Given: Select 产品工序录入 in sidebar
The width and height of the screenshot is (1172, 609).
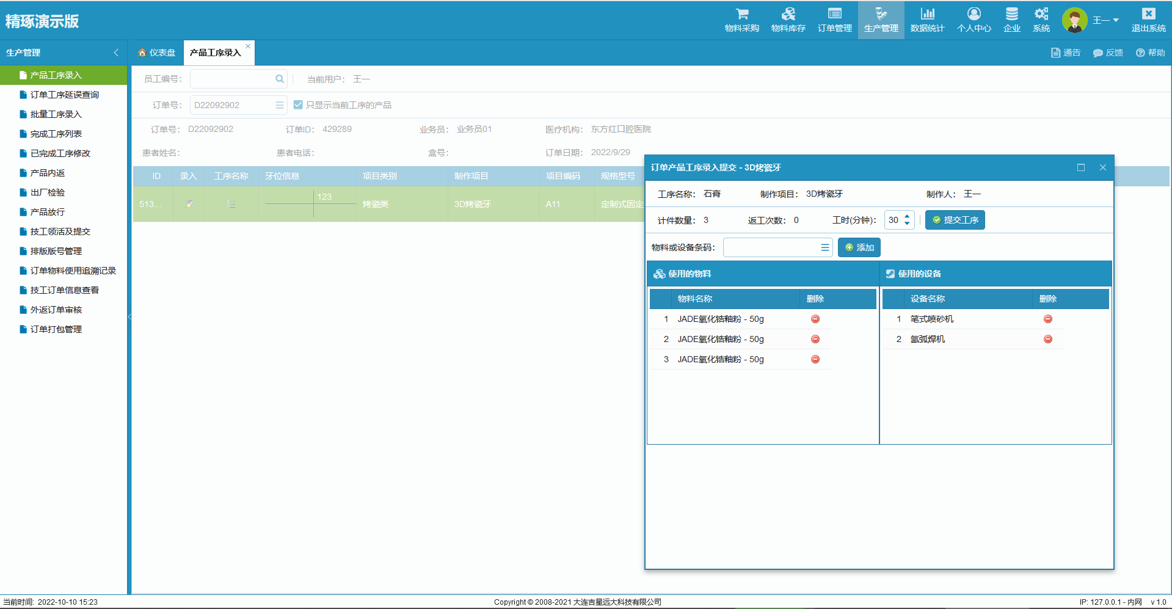Looking at the screenshot, I should pos(64,75).
